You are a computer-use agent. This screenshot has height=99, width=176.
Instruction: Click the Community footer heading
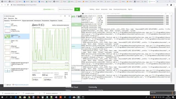[93, 87]
